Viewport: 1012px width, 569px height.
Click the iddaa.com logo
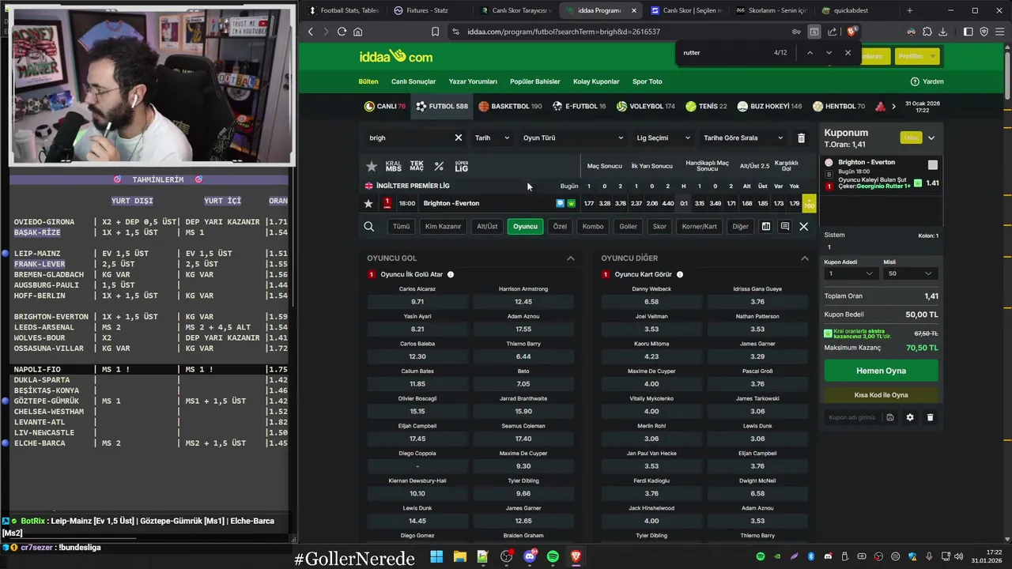(x=395, y=56)
